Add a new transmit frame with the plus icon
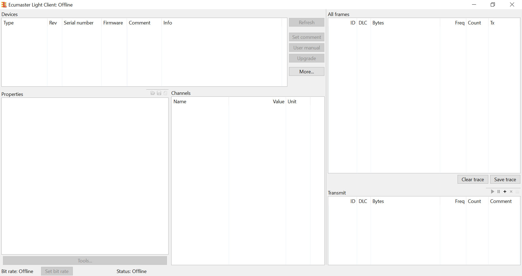This screenshot has height=276, width=522. [x=505, y=192]
